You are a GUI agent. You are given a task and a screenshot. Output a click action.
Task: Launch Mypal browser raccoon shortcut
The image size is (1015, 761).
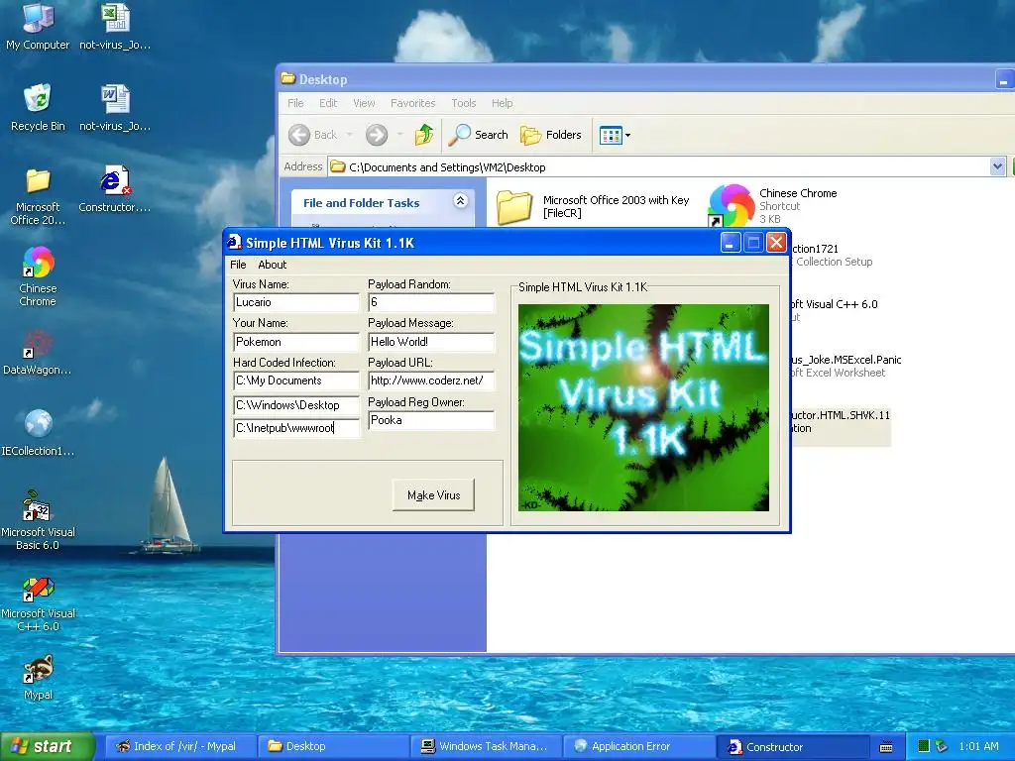[x=38, y=678]
